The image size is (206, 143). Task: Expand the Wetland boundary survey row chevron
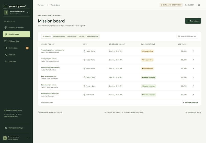tap(193, 95)
